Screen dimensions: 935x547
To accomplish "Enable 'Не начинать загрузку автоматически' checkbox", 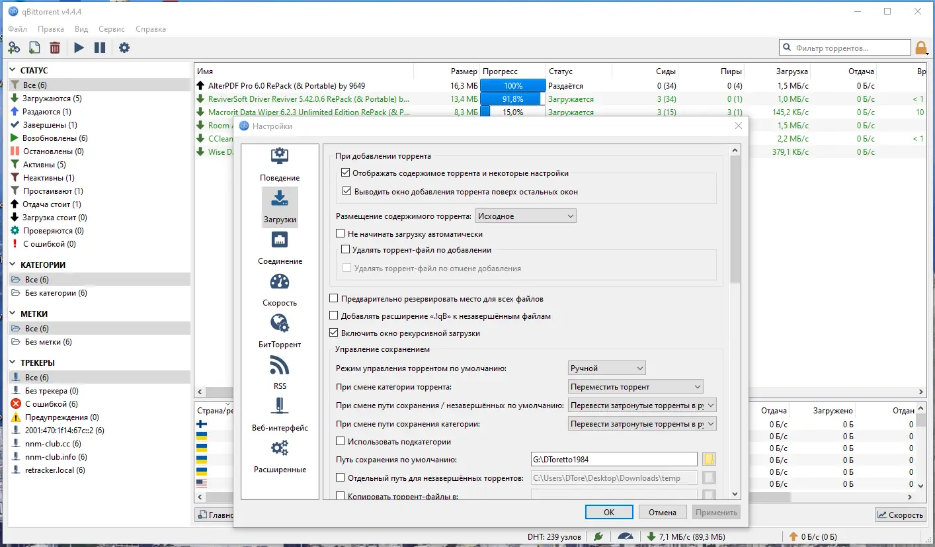I will [341, 234].
